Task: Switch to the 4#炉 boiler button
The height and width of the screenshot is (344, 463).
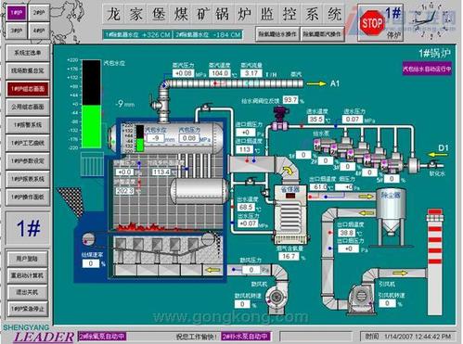Action: [x=38, y=31]
